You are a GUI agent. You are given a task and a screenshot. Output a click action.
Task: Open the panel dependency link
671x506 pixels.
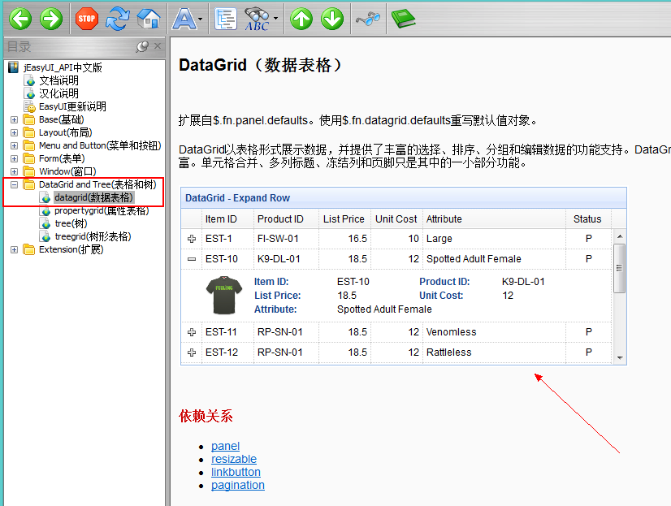pyautogui.click(x=225, y=446)
